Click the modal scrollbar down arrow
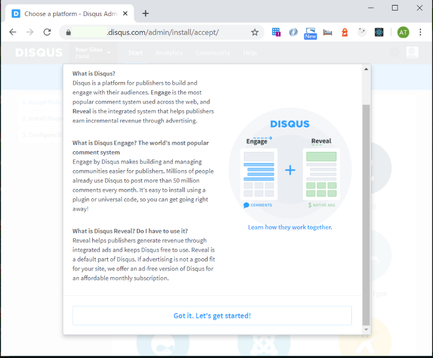 (x=366, y=329)
